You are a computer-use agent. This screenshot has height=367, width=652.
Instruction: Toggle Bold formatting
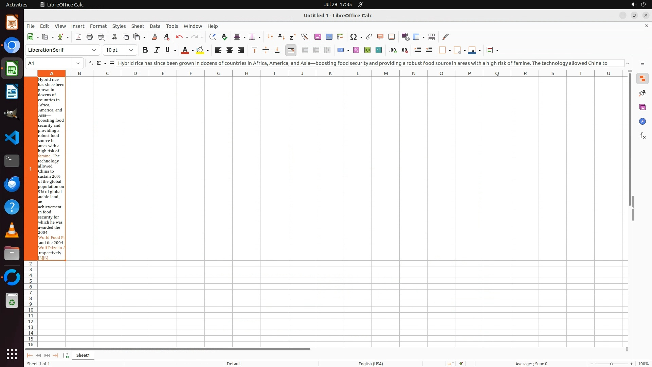(145, 50)
